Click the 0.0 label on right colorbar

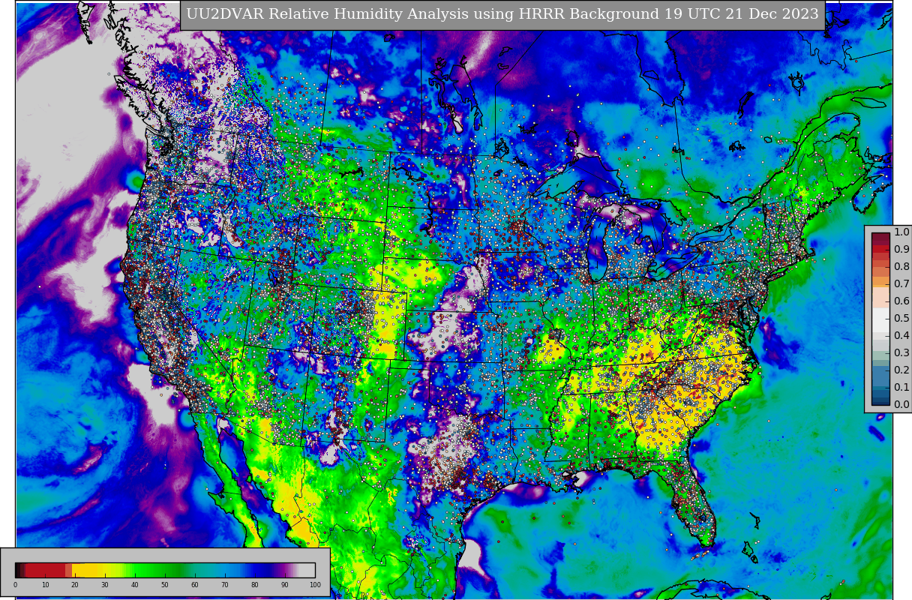click(x=901, y=405)
